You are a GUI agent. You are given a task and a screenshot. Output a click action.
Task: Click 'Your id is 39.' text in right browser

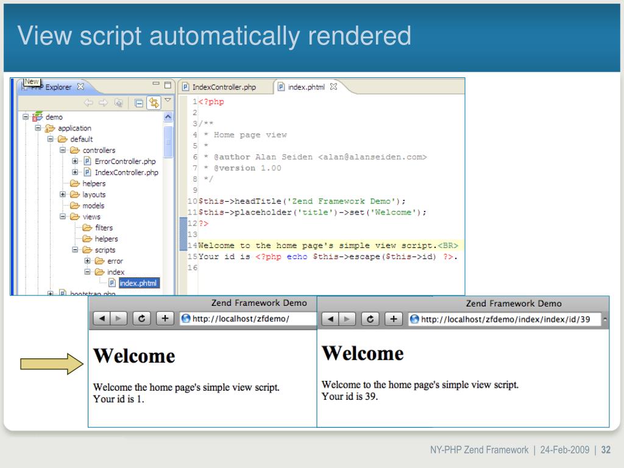click(x=350, y=396)
